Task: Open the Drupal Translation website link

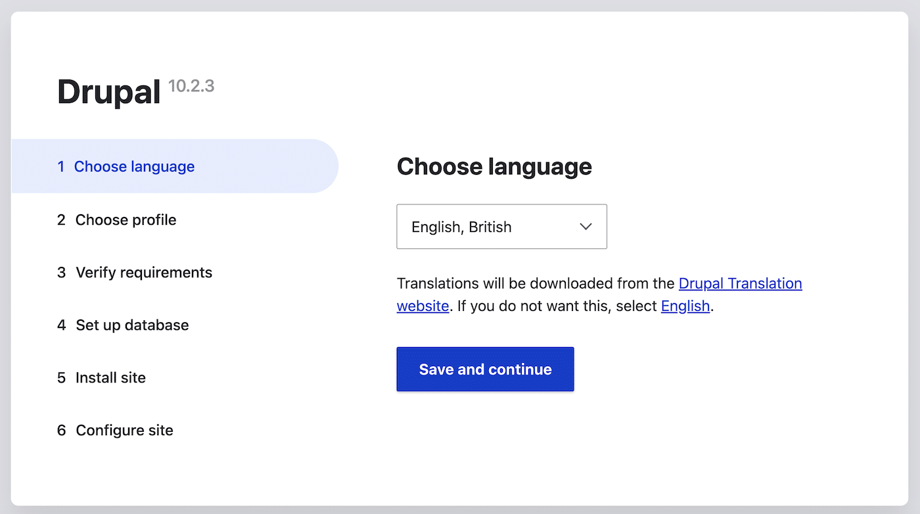Action: 740,283
